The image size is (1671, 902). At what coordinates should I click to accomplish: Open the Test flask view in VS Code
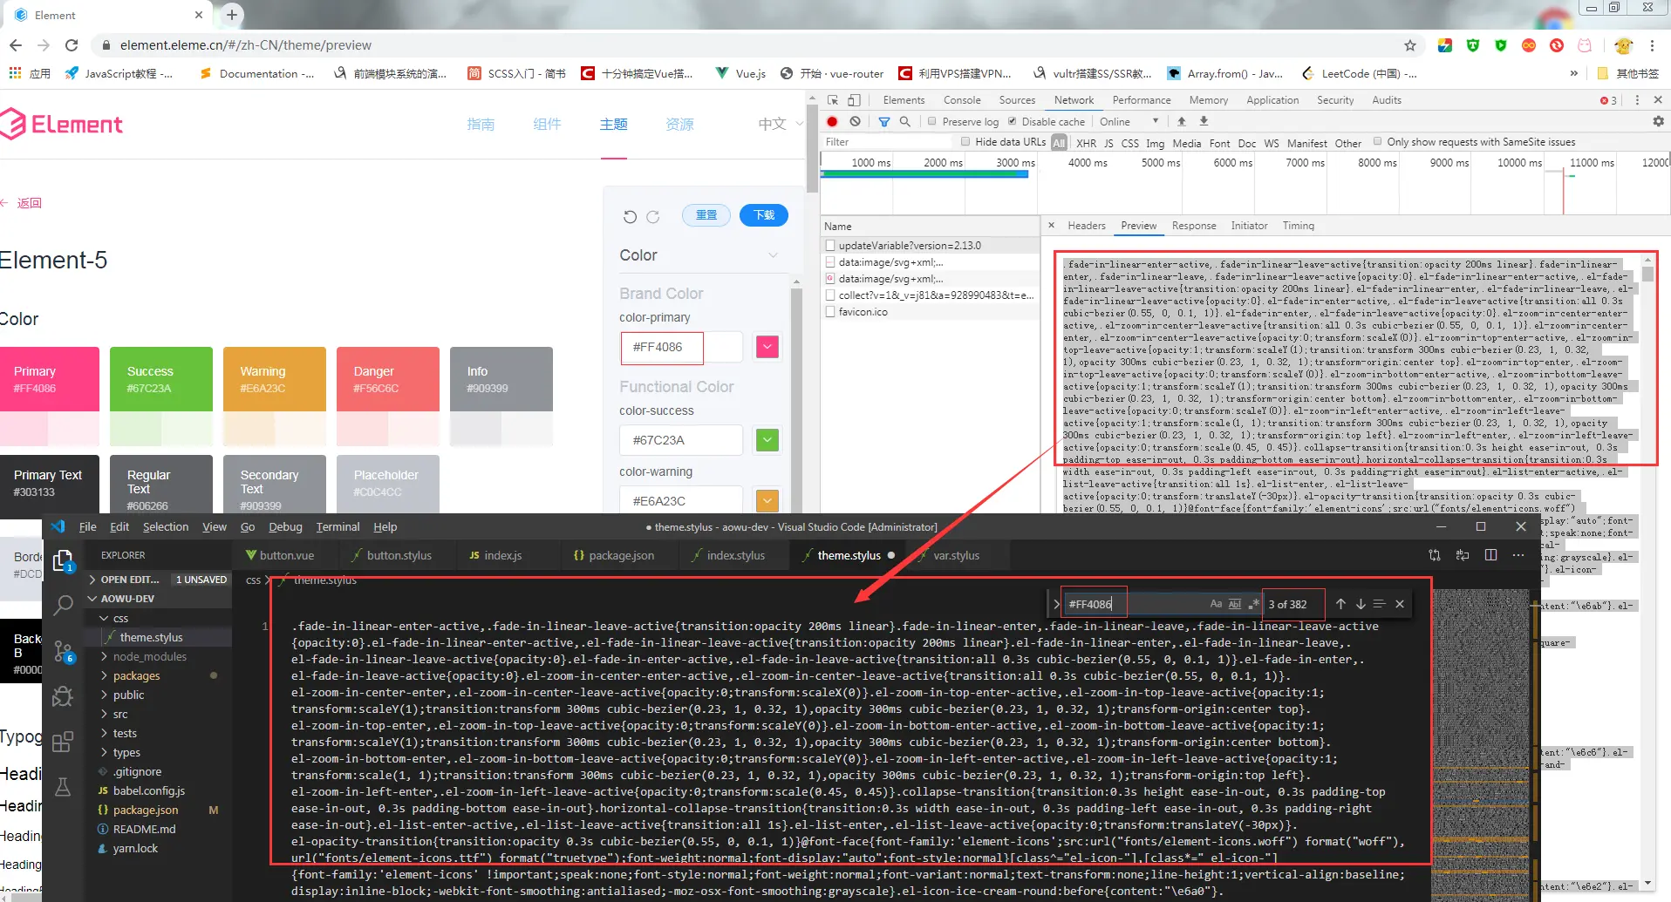[x=63, y=787]
